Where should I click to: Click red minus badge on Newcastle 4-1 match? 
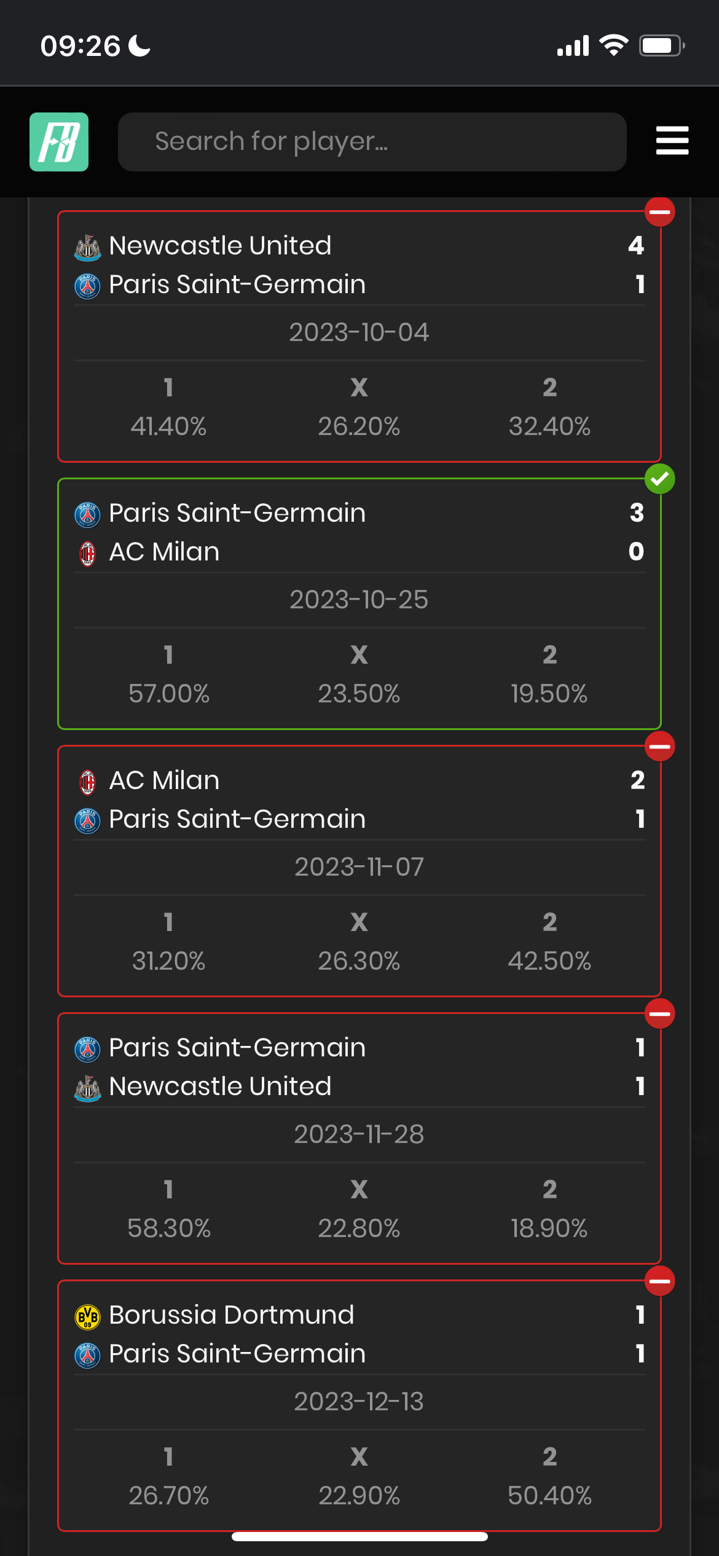coord(659,212)
